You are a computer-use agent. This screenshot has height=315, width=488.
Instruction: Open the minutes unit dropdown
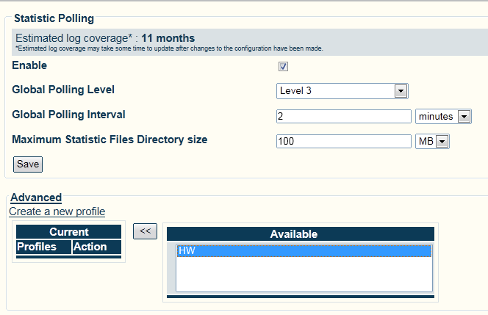[x=442, y=116]
